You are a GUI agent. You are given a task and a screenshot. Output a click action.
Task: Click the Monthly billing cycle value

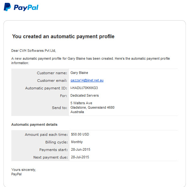pyautogui.click(x=77, y=142)
